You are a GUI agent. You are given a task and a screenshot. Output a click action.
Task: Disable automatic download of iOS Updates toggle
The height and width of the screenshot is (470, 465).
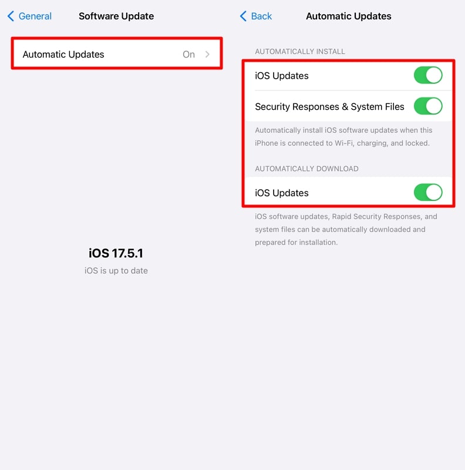(x=428, y=193)
